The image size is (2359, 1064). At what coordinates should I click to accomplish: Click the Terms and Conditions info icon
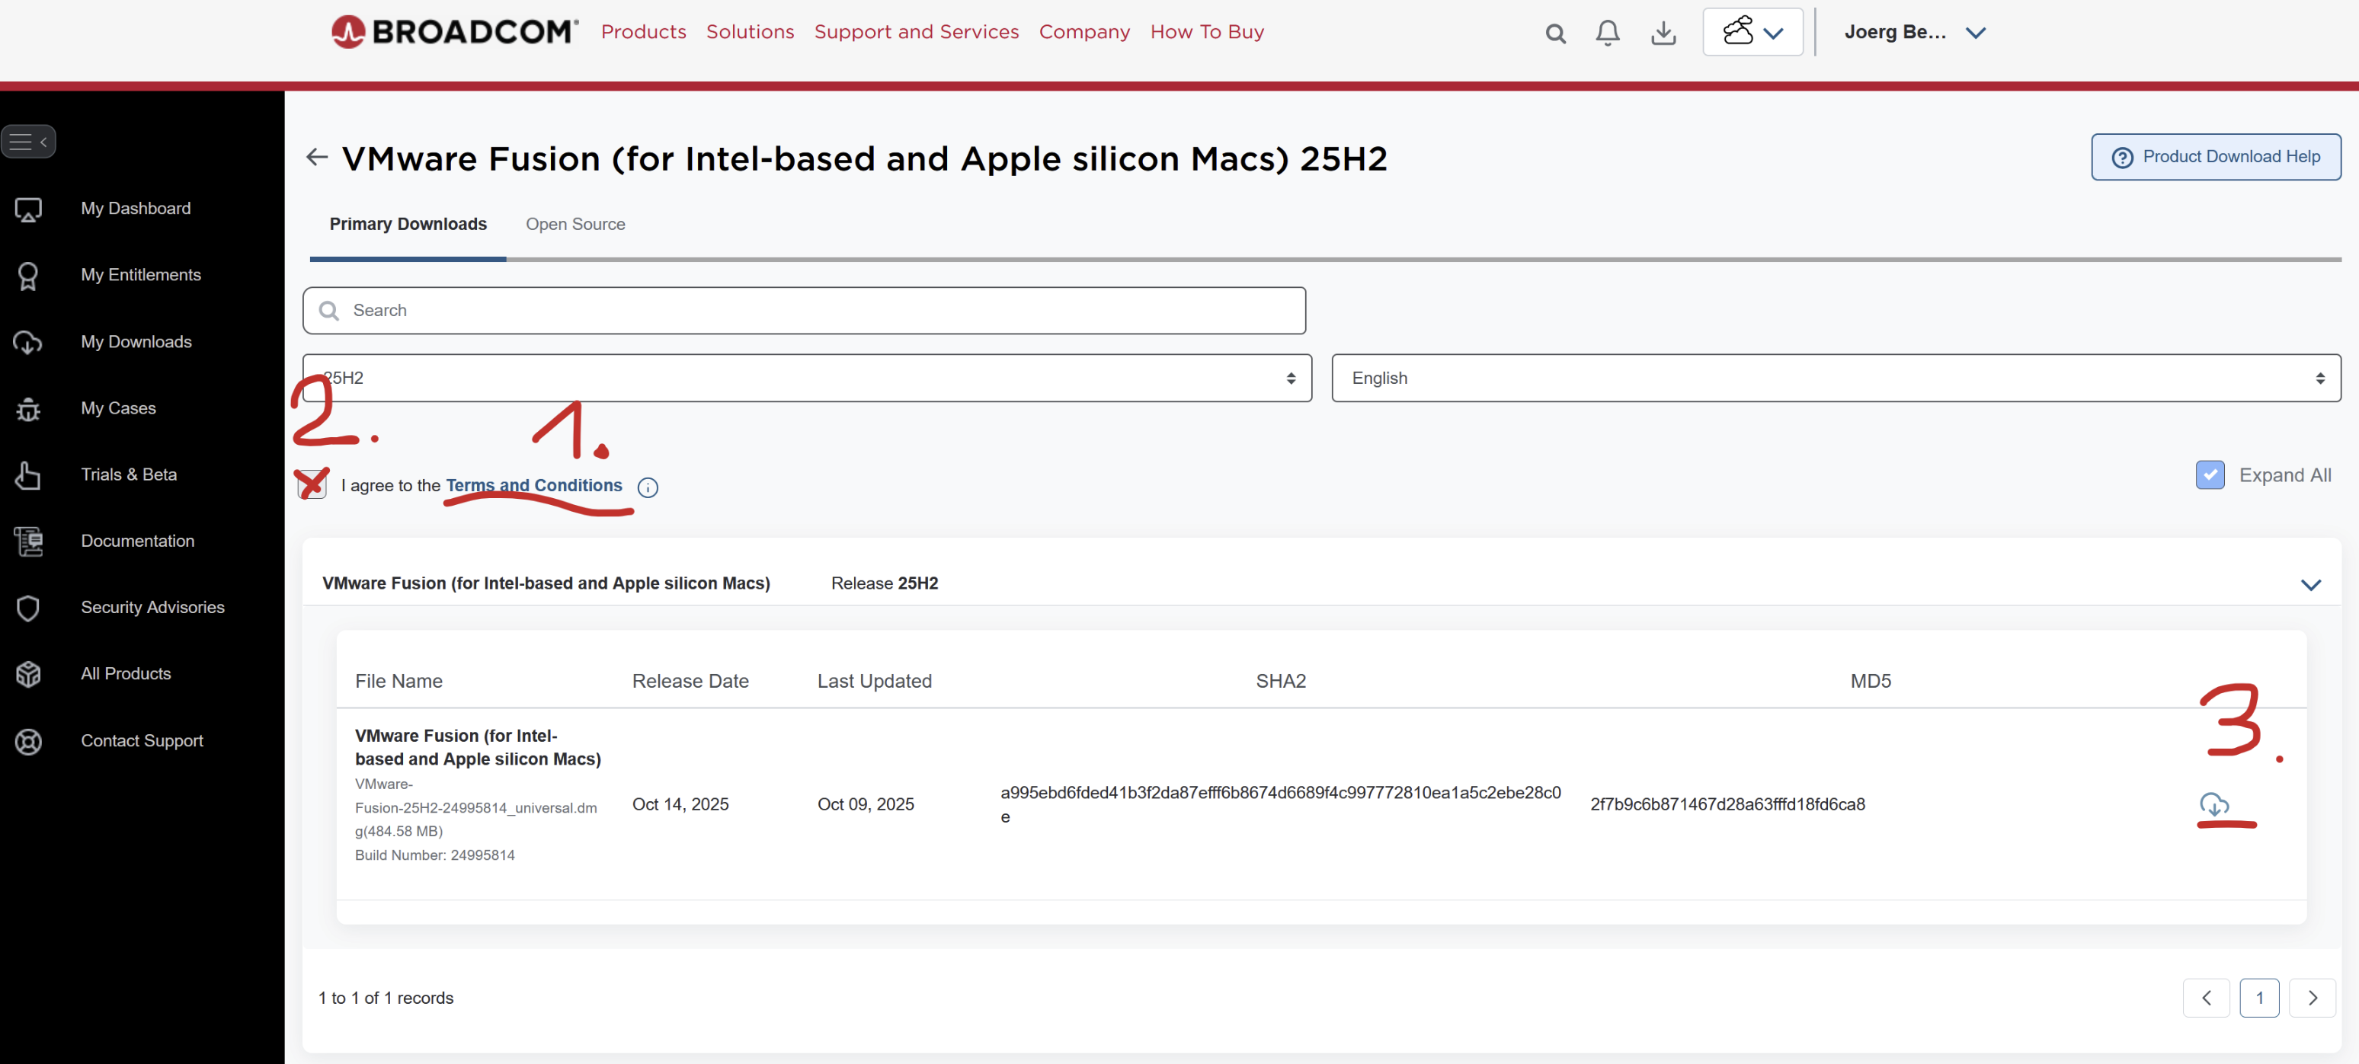[x=648, y=487]
